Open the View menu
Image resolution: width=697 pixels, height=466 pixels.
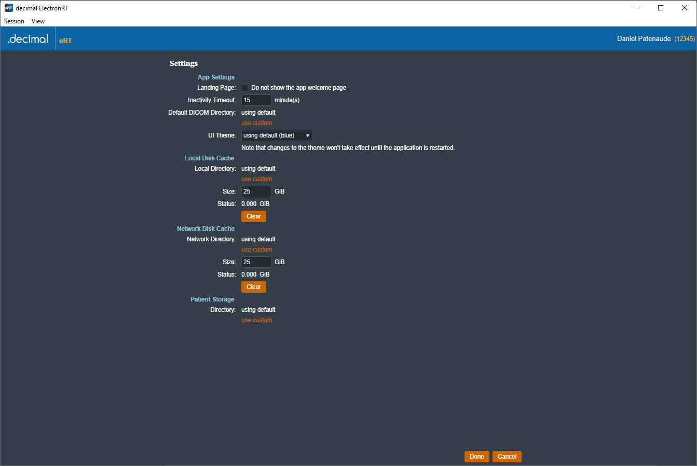pyautogui.click(x=38, y=21)
